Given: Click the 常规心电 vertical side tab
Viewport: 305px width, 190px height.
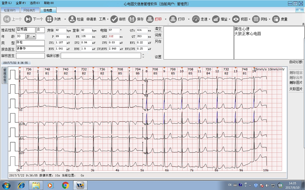Looking at the screenshot, I should pos(5,75).
